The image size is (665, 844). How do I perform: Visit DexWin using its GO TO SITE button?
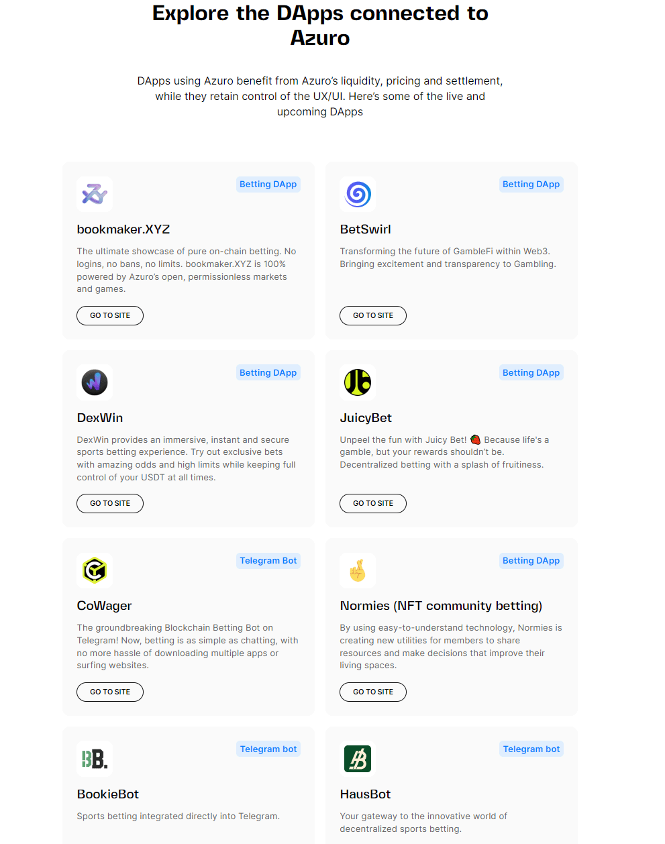coord(110,504)
